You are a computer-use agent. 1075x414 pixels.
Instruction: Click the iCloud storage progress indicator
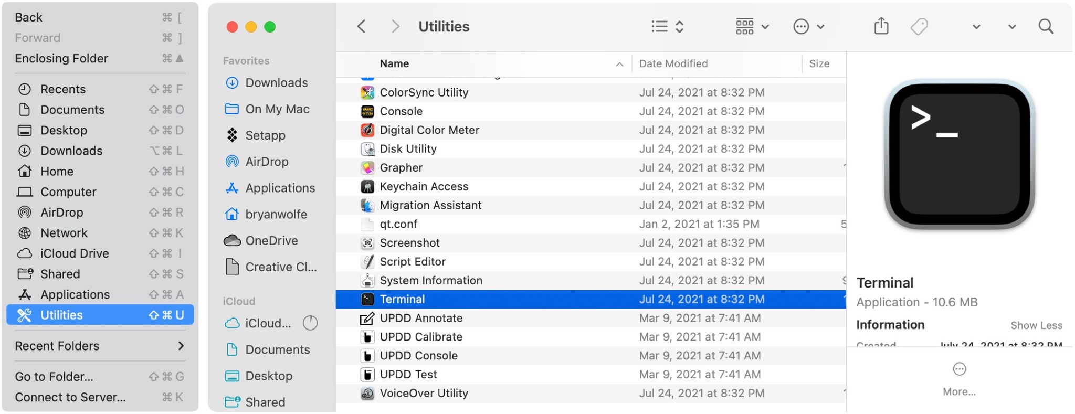(310, 323)
